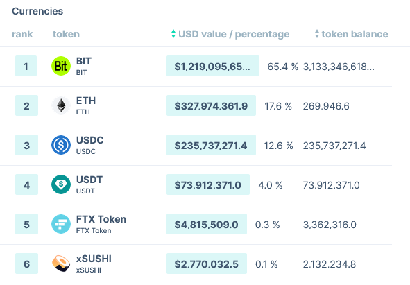Select the $1,219,095,65... value badge
This screenshot has width=410, height=285.
click(x=213, y=66)
